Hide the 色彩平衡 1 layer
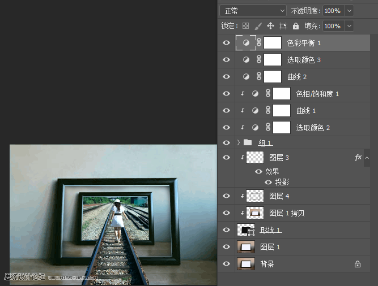This screenshot has width=378, height=286. pyautogui.click(x=226, y=43)
